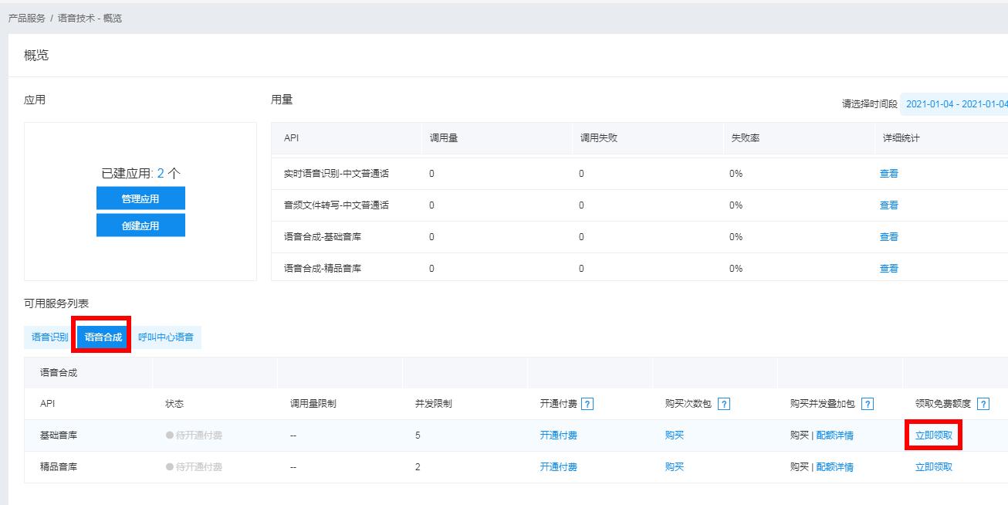1008x505 pixels.
Task: Click 购买 次数包 link for 精品音库
Action: click(674, 467)
